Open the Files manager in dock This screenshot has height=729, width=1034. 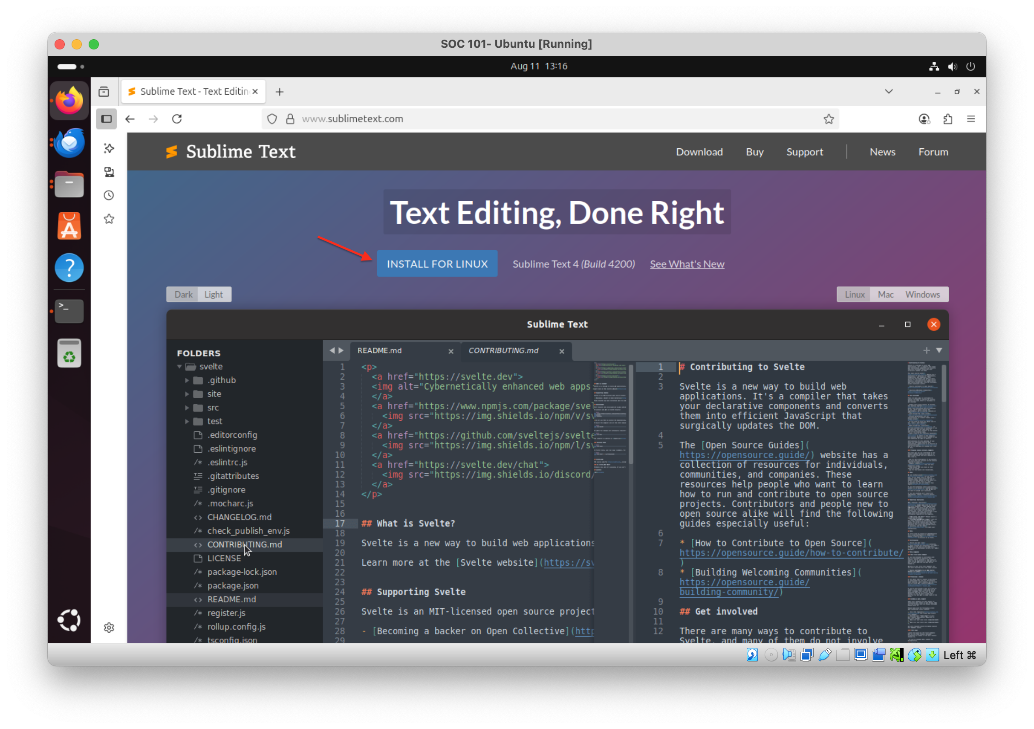click(x=69, y=184)
